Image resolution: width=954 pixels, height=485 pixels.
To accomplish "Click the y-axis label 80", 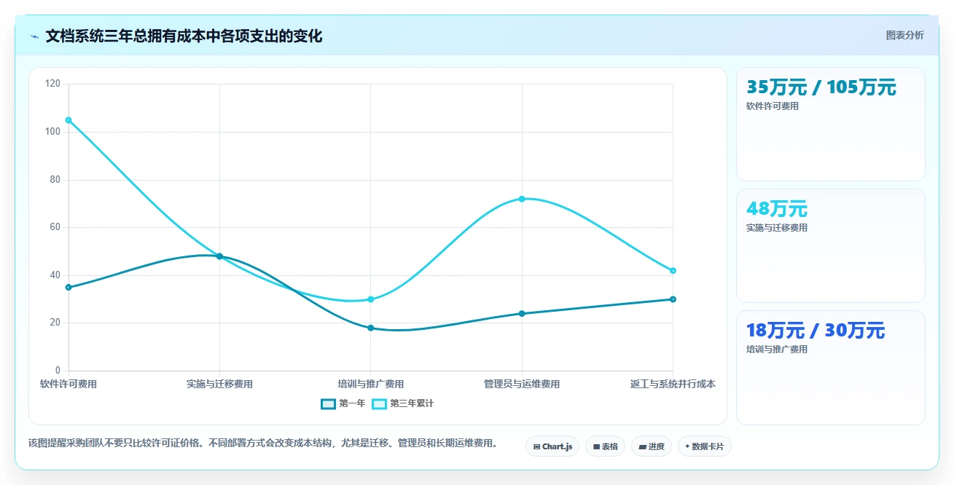I will [x=55, y=180].
